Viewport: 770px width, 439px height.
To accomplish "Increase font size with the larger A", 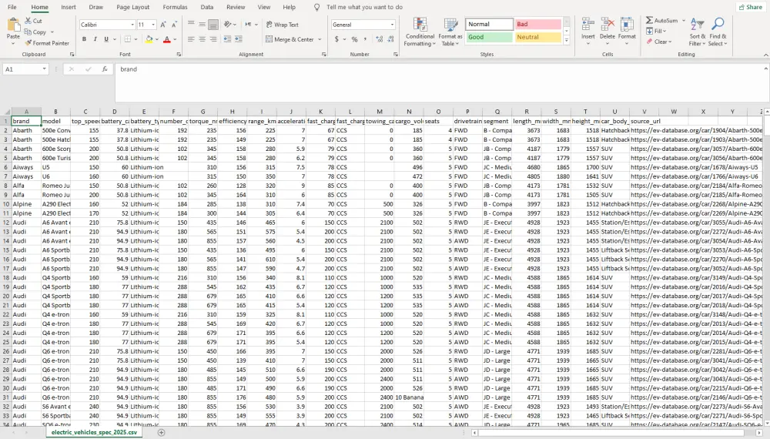I will coord(163,25).
